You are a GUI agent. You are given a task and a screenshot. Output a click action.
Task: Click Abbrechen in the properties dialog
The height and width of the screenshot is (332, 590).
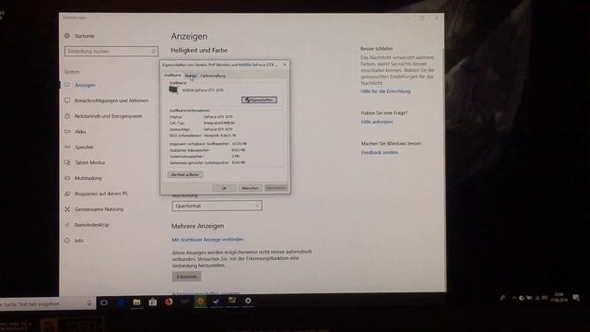(x=250, y=188)
